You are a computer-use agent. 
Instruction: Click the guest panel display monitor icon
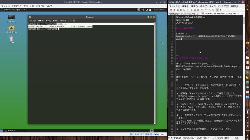pos(139,10)
